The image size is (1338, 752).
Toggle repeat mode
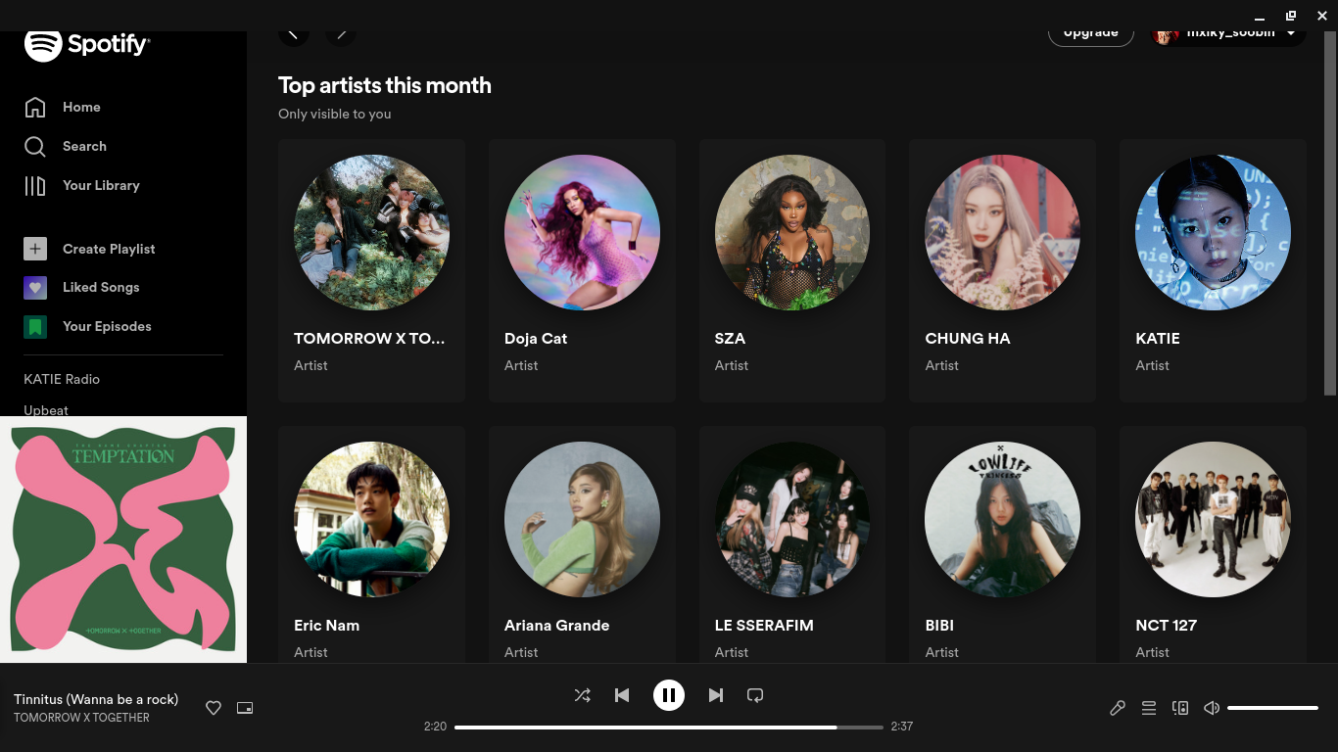[755, 695]
